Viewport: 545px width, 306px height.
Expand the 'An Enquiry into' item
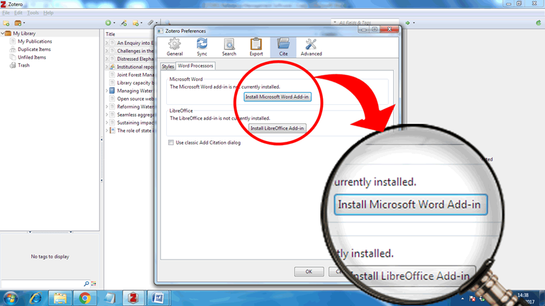(107, 43)
